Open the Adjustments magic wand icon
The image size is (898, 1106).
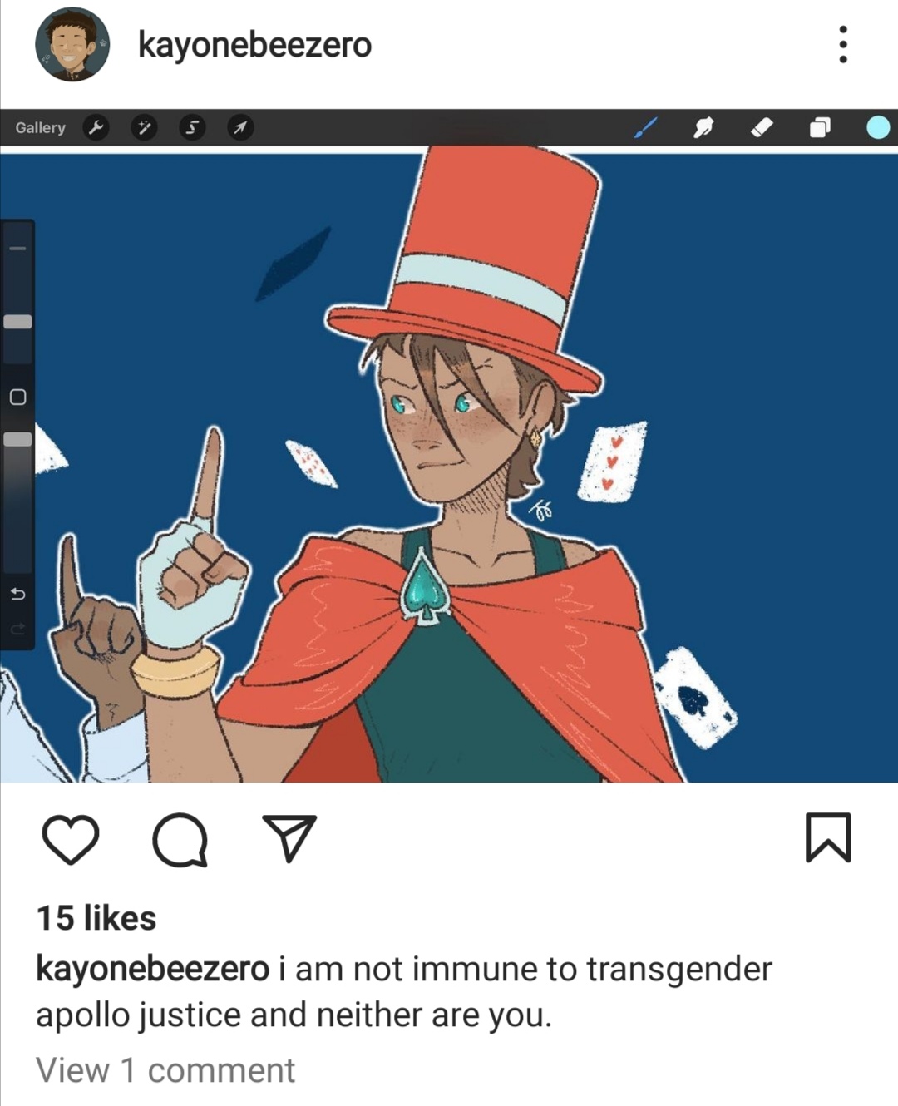tap(145, 127)
